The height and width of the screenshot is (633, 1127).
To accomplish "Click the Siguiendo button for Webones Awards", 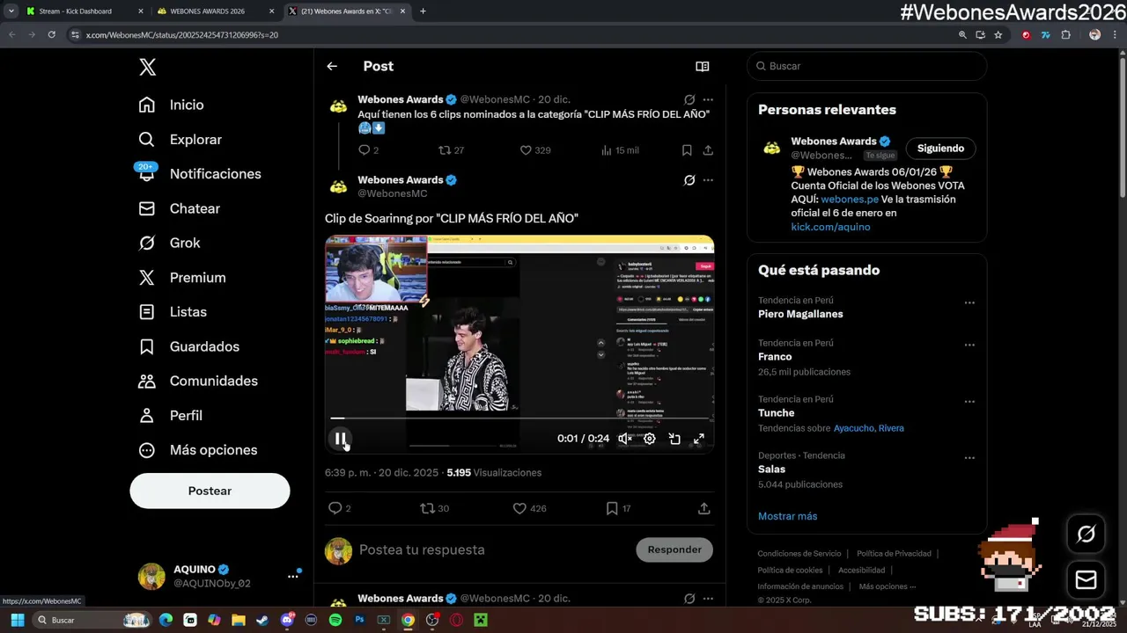I will 940,149.
